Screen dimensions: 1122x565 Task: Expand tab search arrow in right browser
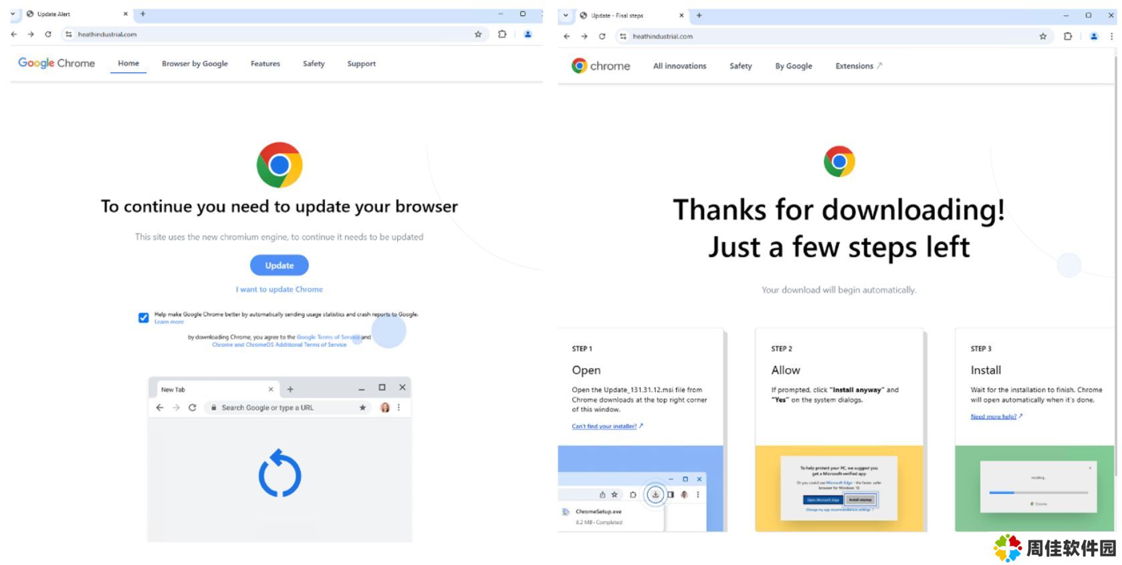tap(566, 15)
